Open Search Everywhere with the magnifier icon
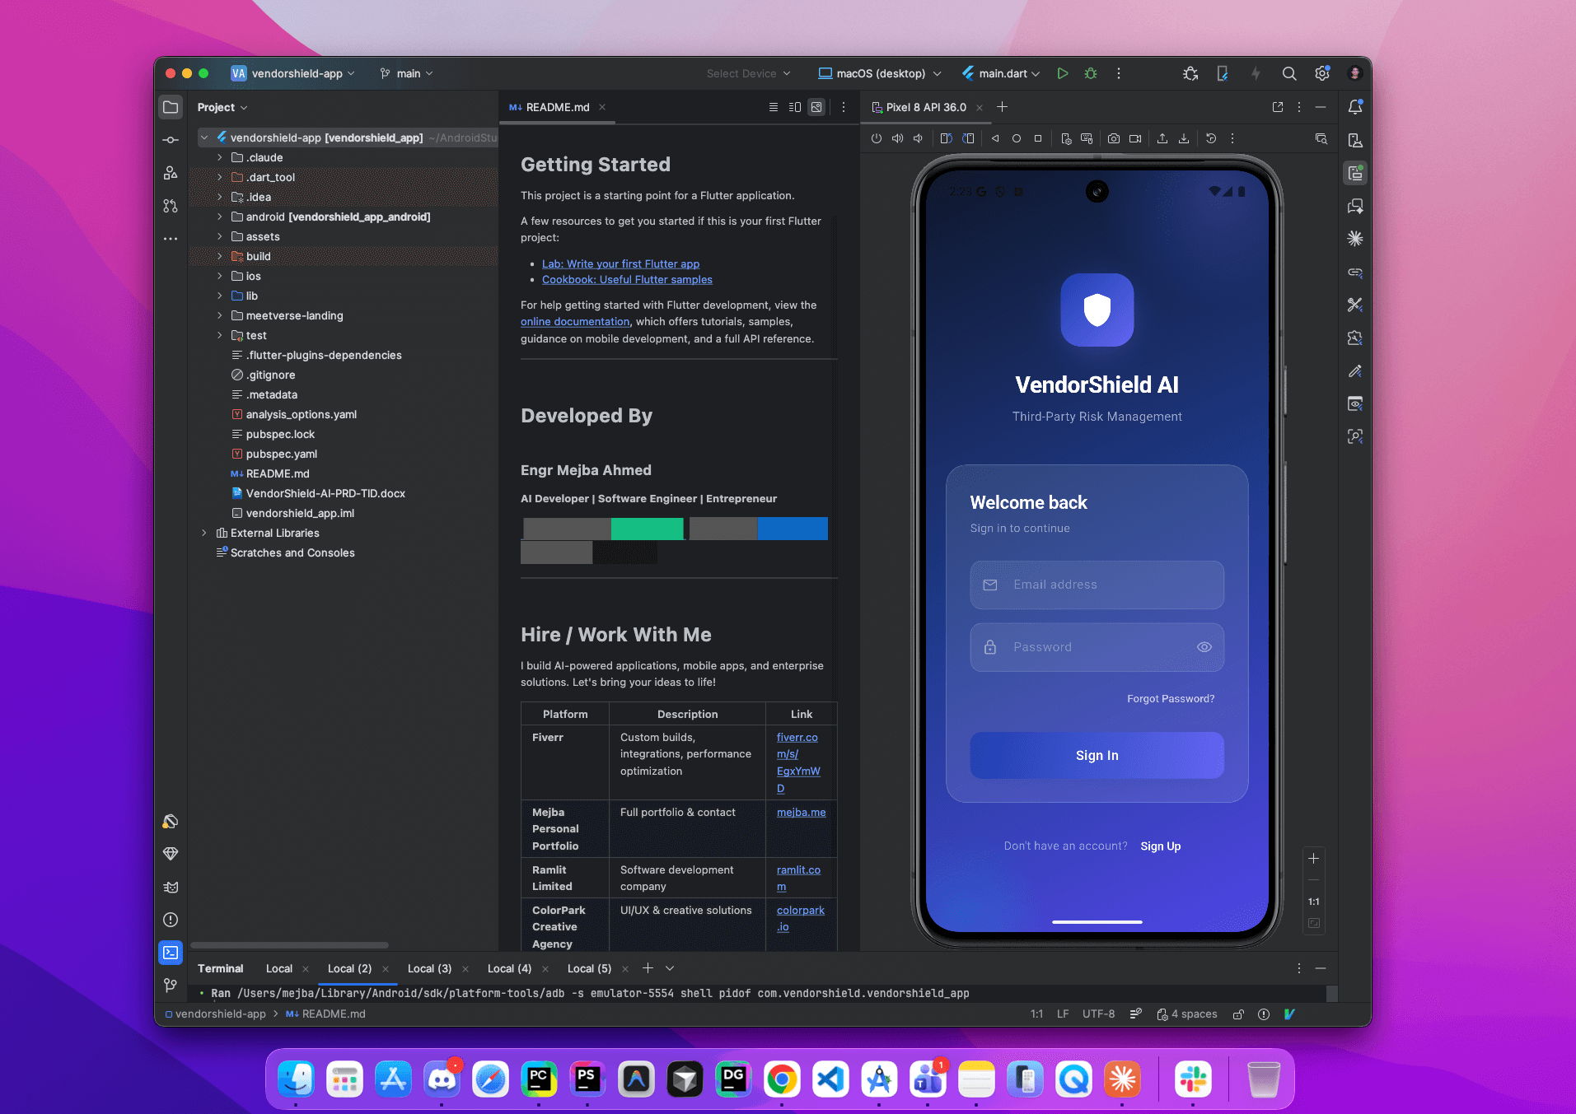This screenshot has width=1576, height=1114. click(1288, 73)
